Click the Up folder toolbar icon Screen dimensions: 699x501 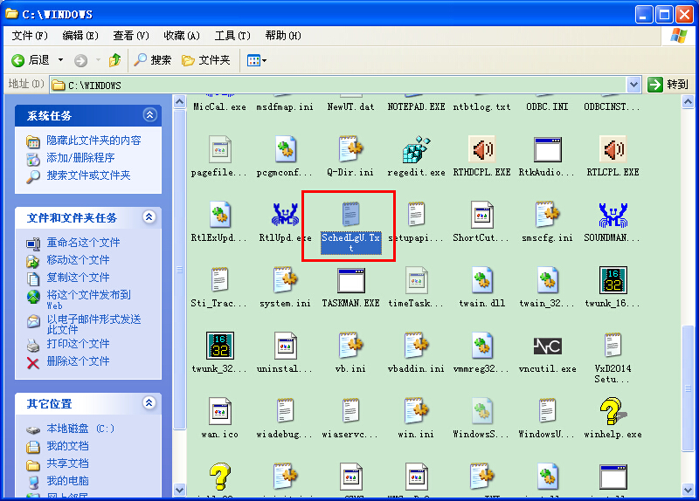click(x=114, y=60)
